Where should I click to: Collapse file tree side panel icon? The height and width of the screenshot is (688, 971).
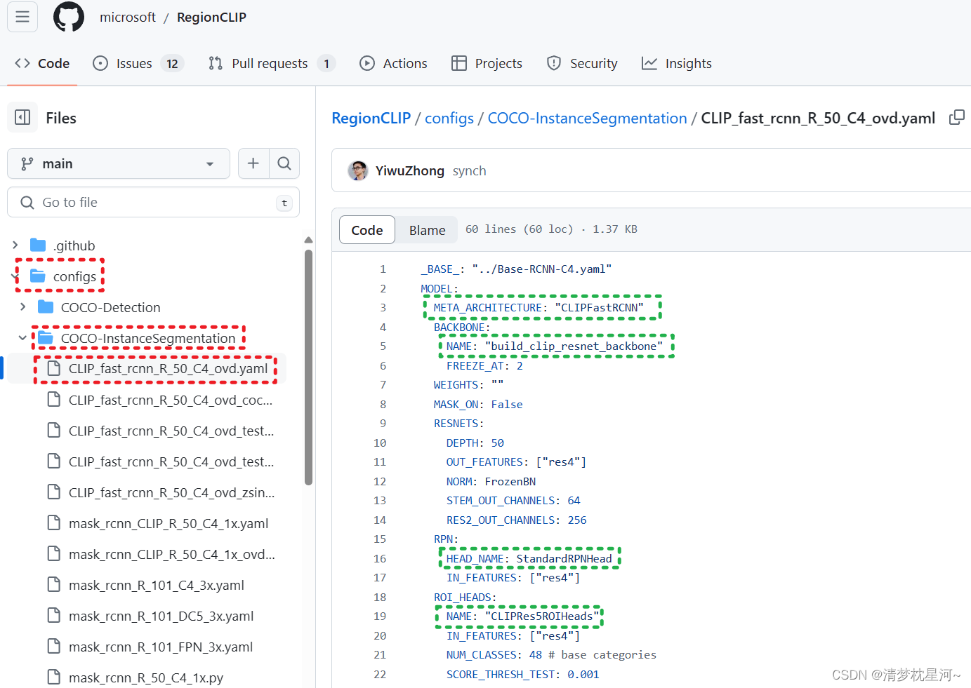point(22,117)
